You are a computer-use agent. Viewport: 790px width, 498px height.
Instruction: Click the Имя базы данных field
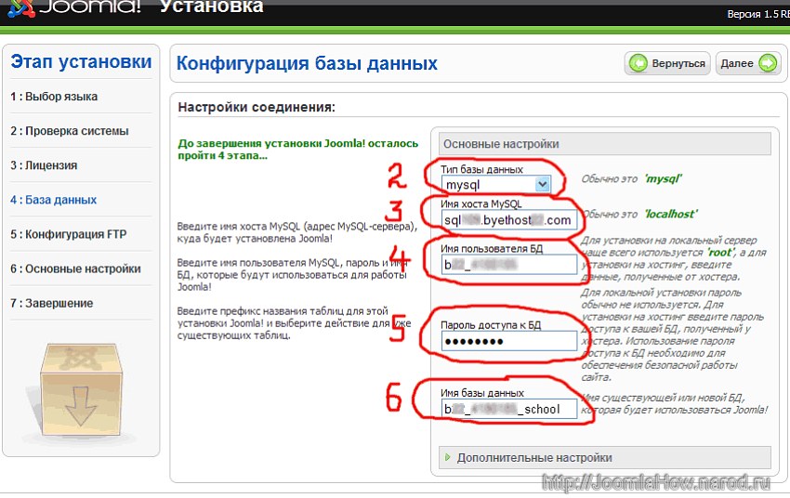click(x=509, y=409)
